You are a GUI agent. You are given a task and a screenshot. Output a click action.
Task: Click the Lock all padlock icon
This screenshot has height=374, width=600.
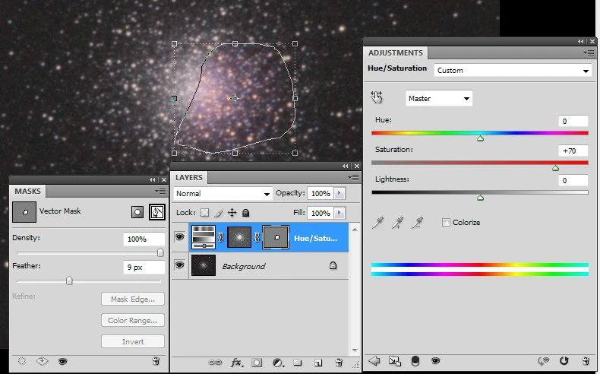tap(246, 213)
